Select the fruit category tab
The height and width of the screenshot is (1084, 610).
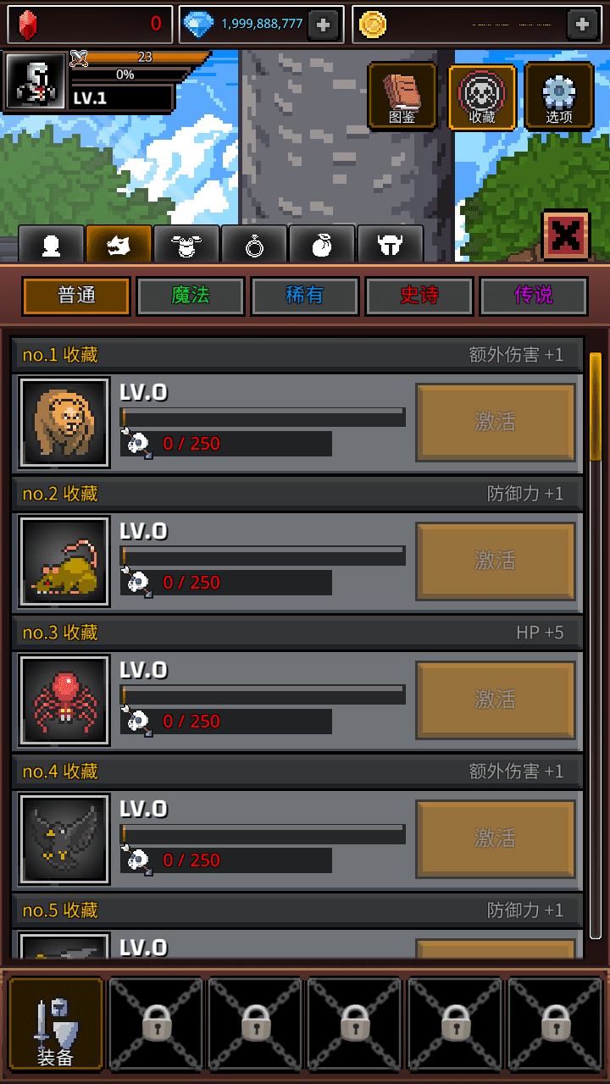(x=322, y=245)
